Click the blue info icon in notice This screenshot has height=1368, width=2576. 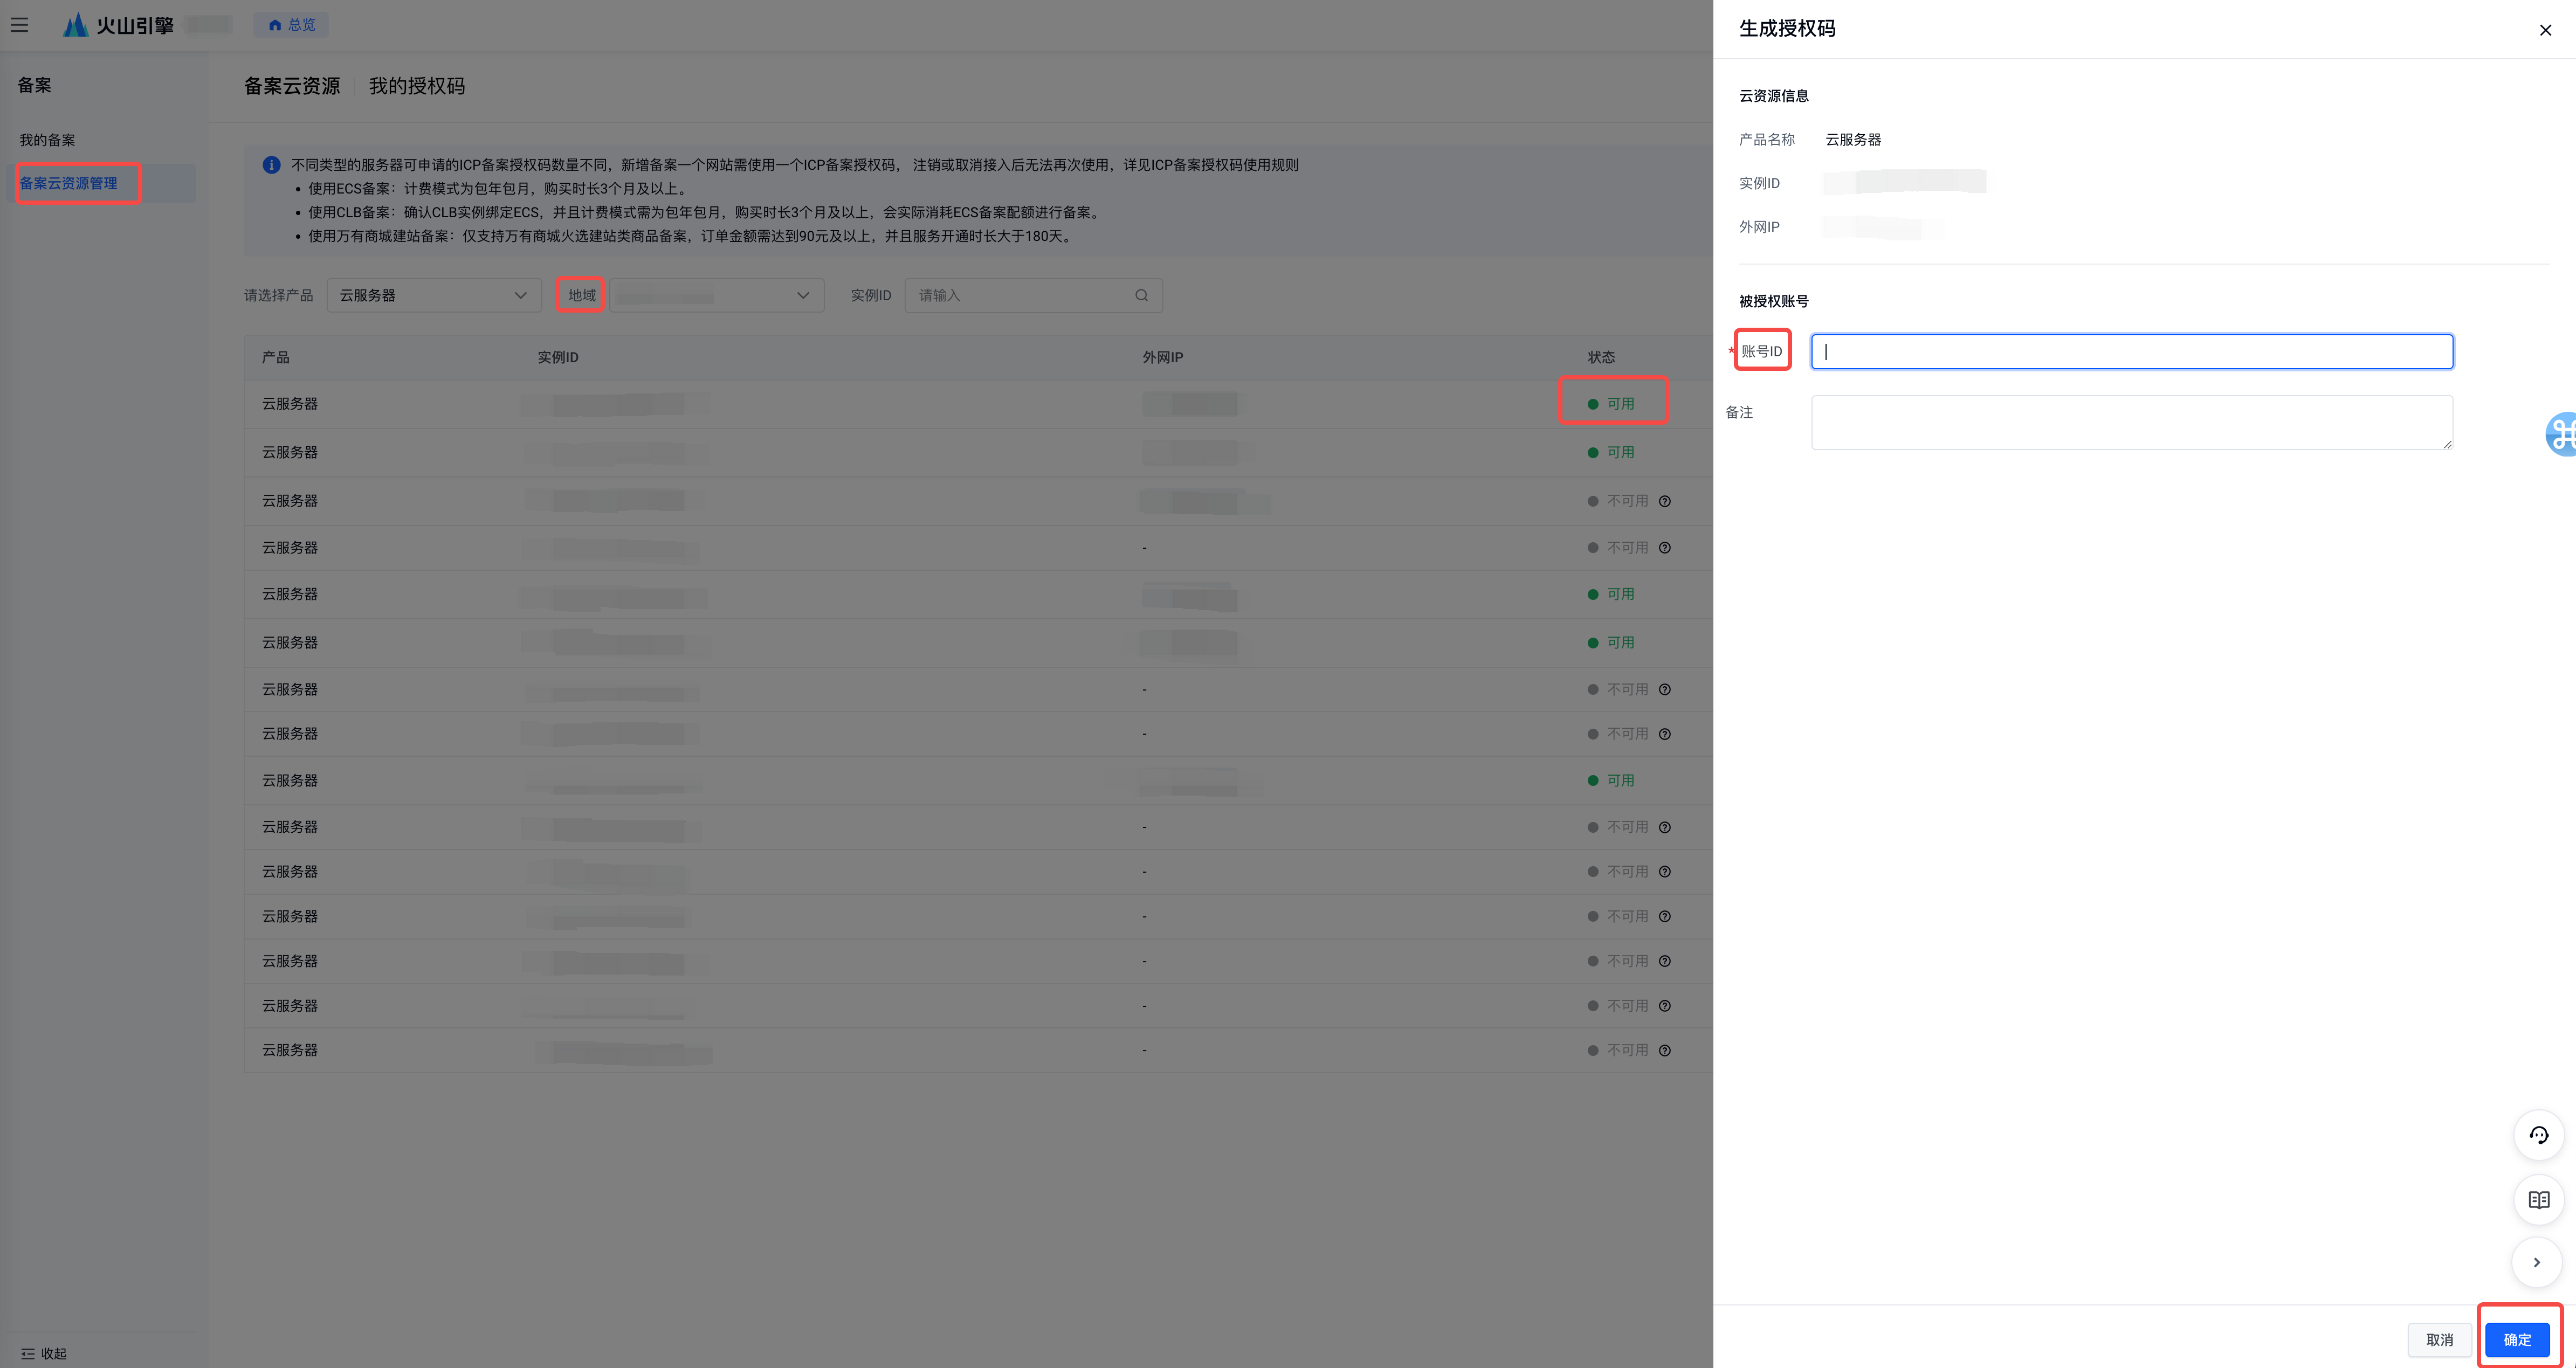[x=271, y=165]
